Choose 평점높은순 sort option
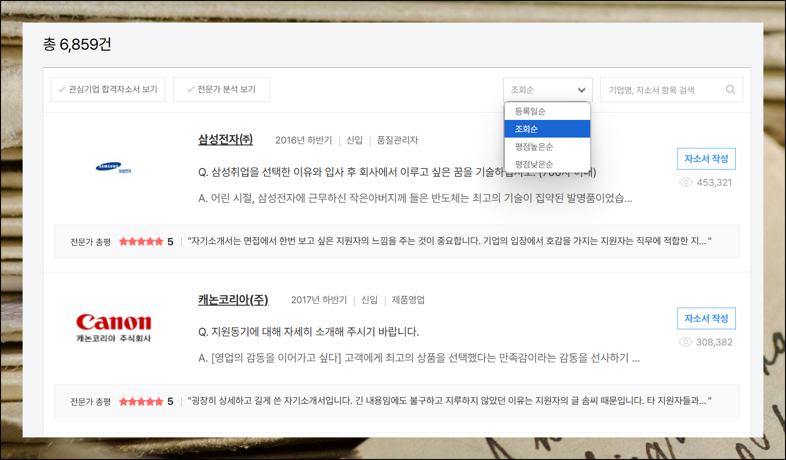 coord(547,146)
